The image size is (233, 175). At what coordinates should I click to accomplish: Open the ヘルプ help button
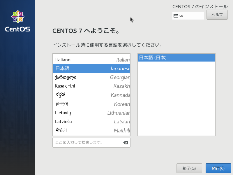click(x=217, y=15)
